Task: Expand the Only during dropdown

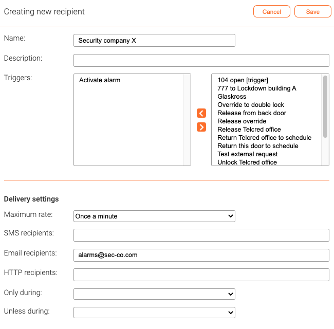Action: 154,294
